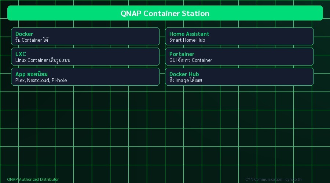This screenshot has width=330, height=183.
Task: Click the 'Smart Home Hub' description
Action: (x=187, y=40)
